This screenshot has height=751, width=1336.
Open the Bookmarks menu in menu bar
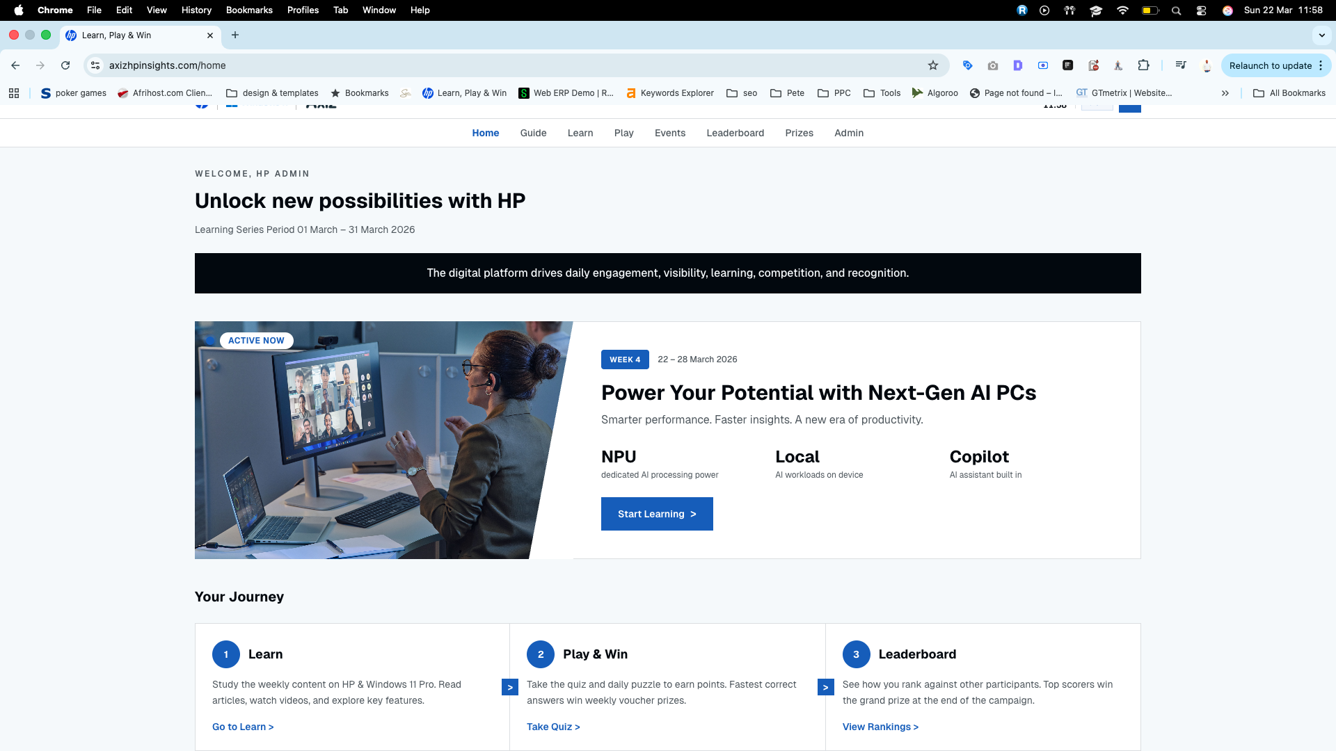[249, 10]
